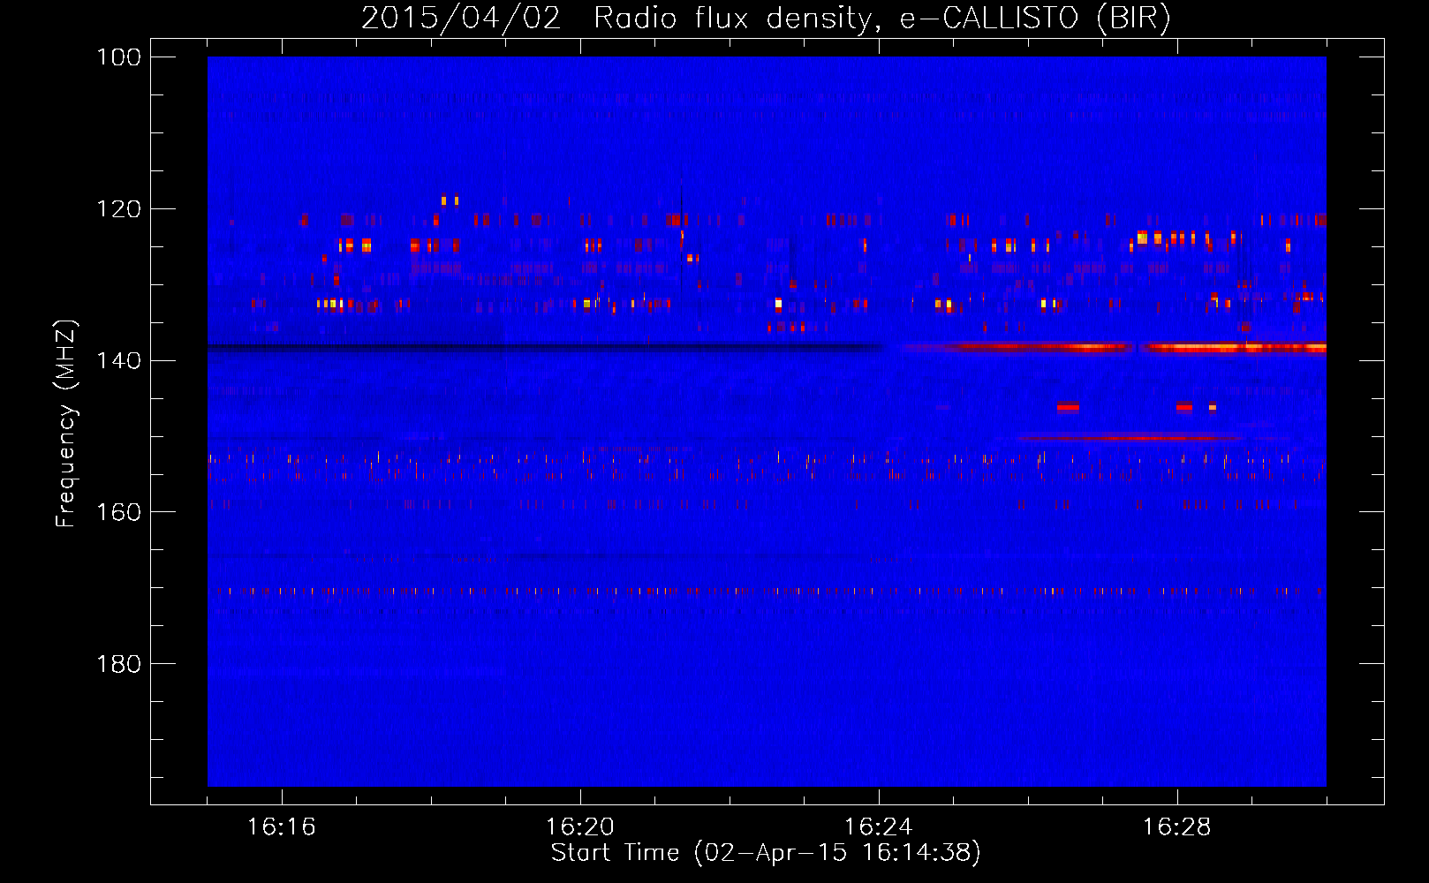The height and width of the screenshot is (883, 1429).
Task: Click the 'Frequency (MHZ)' axis title
Action: (66, 423)
